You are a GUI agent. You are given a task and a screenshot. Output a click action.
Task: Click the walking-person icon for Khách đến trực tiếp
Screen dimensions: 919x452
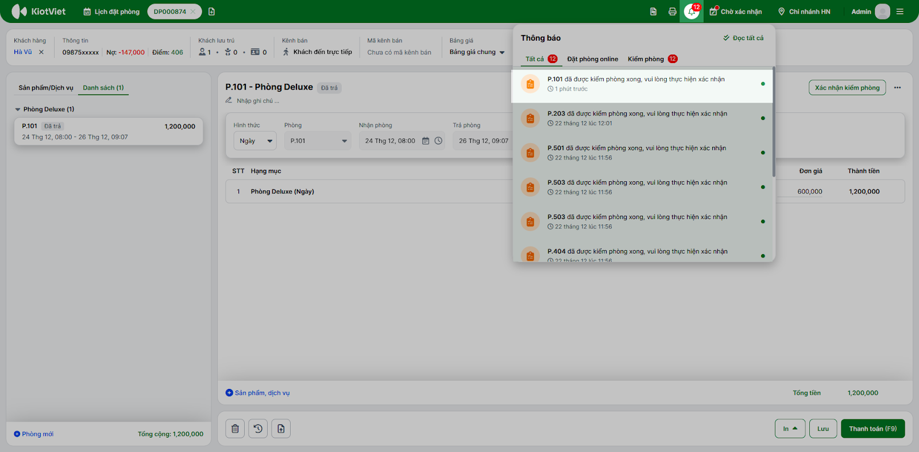pyautogui.click(x=286, y=52)
